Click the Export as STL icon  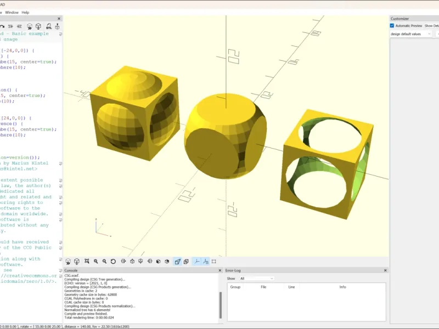[x=49, y=26]
